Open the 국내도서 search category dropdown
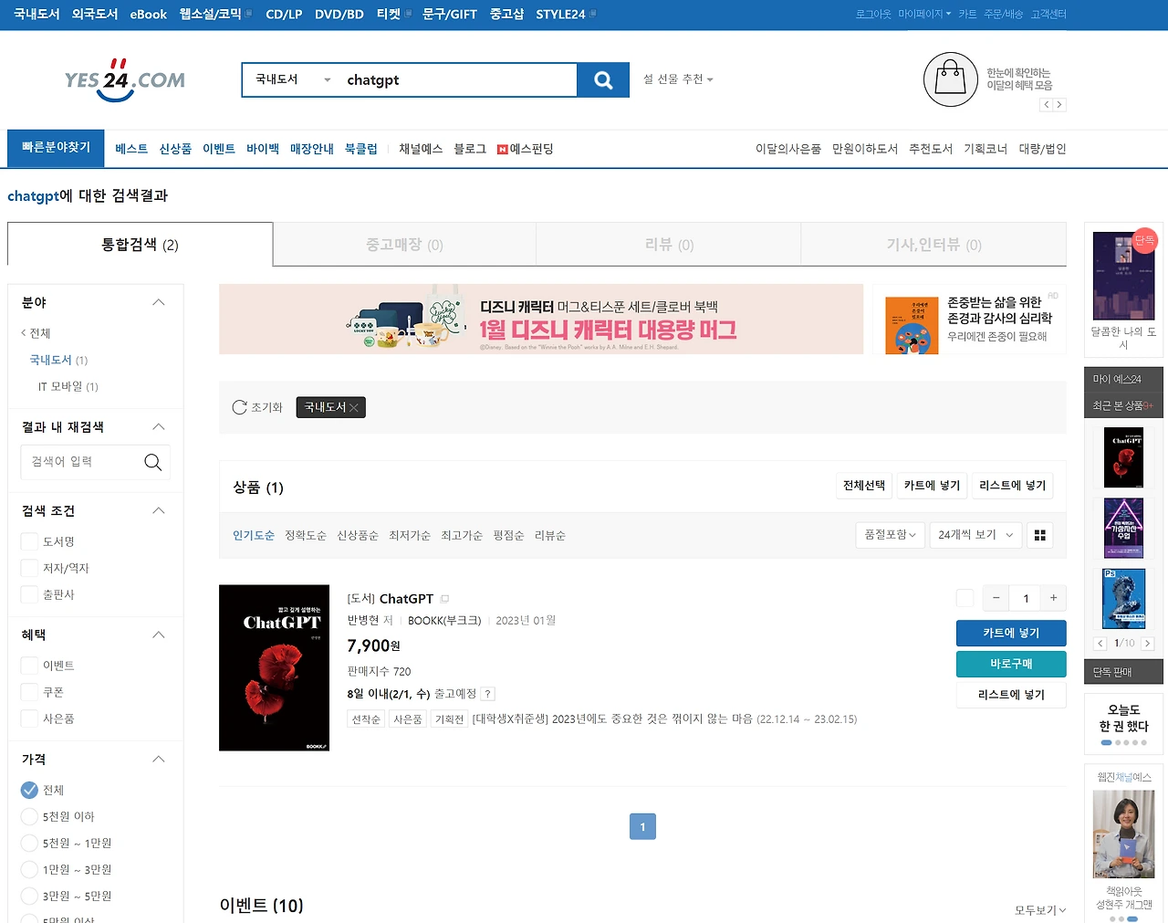The width and height of the screenshot is (1168, 923). [292, 80]
